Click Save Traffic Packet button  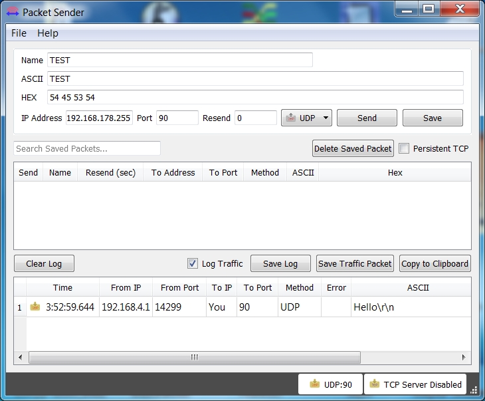point(355,263)
